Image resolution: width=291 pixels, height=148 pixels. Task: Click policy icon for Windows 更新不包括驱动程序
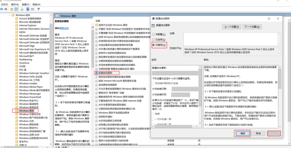click(96, 113)
